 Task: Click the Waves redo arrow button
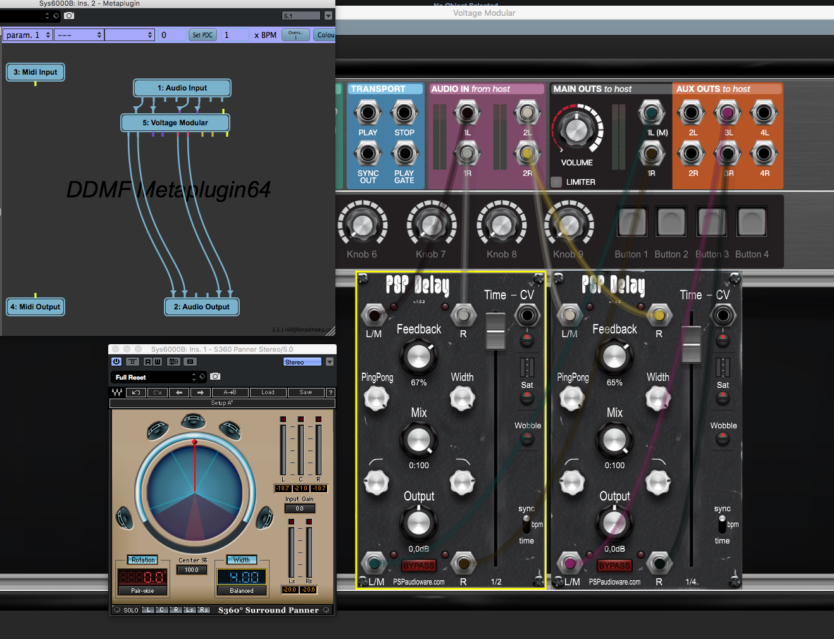(158, 392)
